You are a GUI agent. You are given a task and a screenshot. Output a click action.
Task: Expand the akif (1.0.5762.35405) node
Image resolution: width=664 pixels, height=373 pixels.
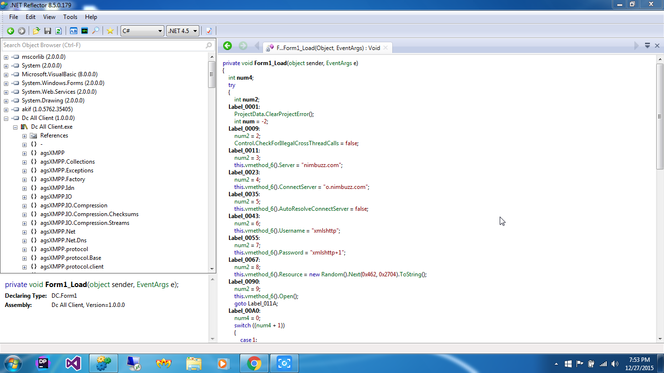click(x=6, y=109)
